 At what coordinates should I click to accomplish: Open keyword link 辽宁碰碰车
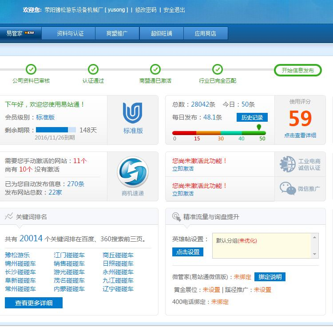118,289
